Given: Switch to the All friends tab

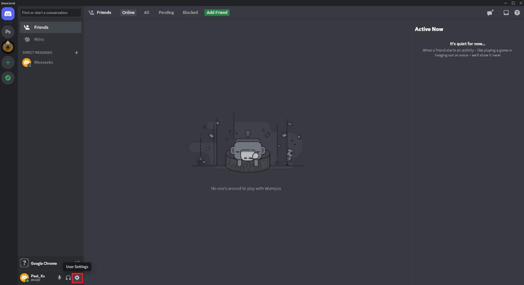Looking at the screenshot, I should click(147, 12).
